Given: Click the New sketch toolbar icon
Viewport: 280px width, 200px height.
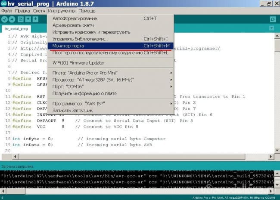Looking at the screenshot, I should click(x=21, y=19).
